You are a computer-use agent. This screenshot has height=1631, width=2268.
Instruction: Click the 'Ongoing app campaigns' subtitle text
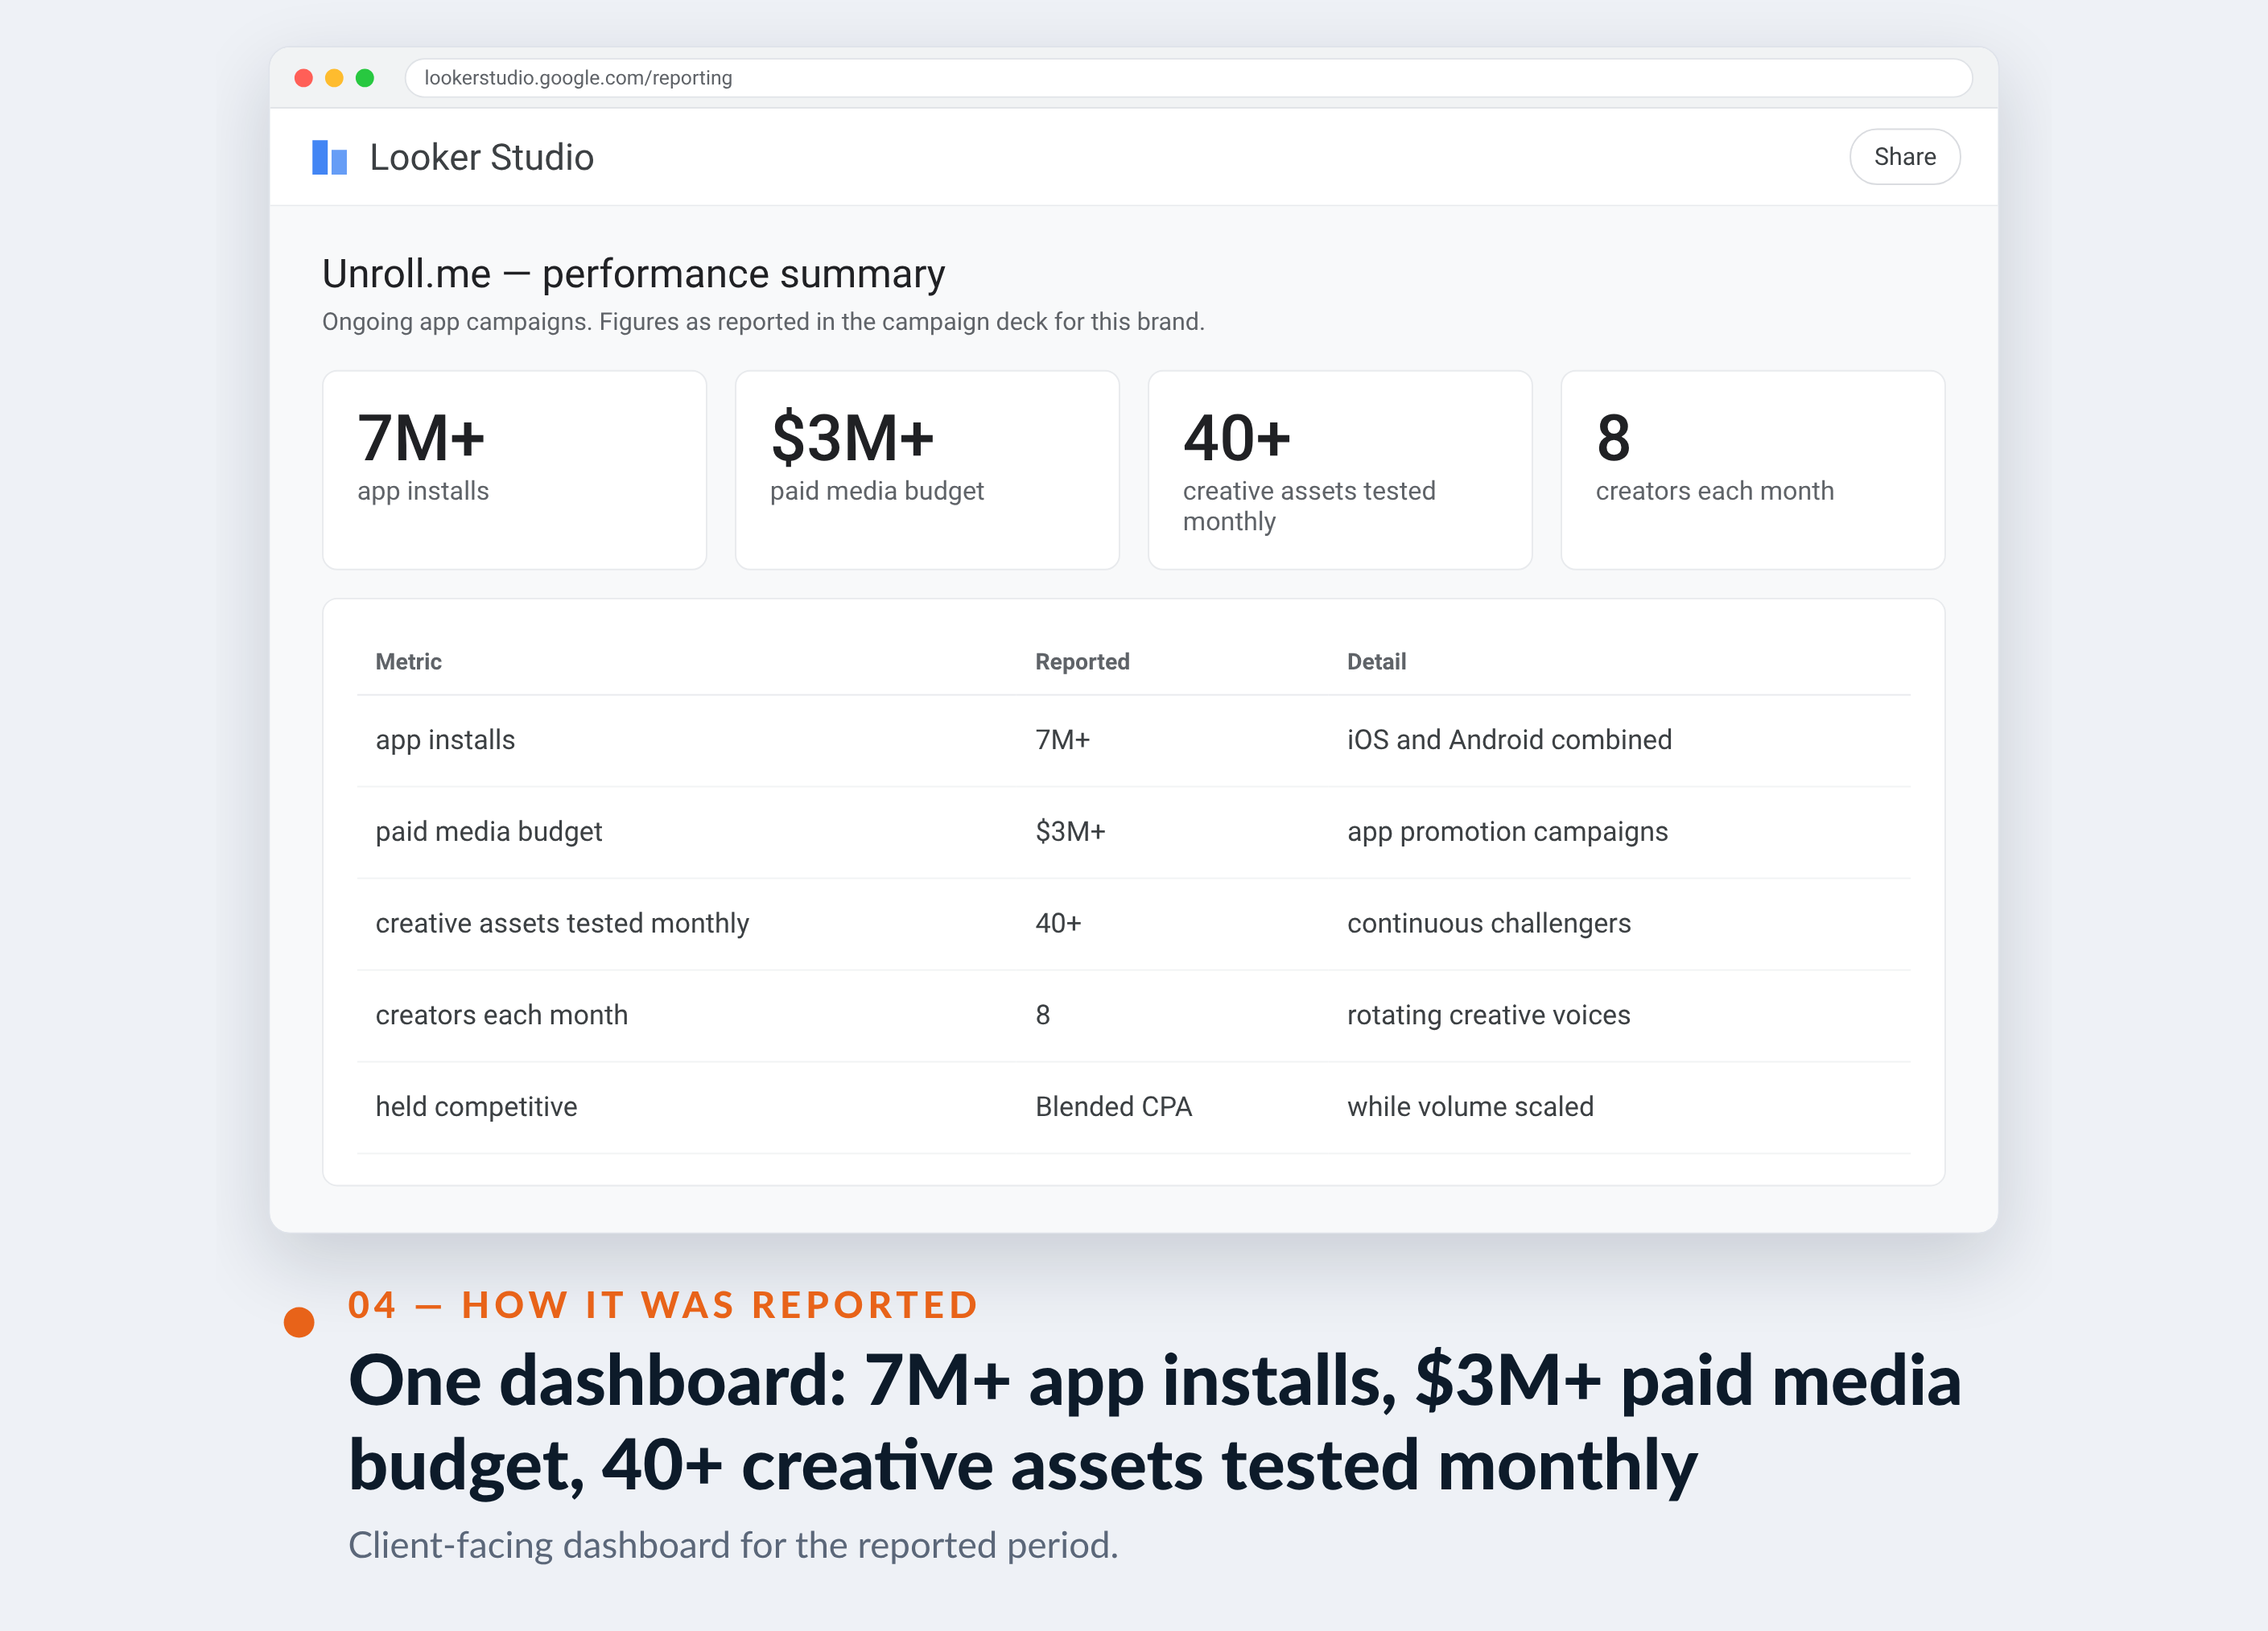tap(763, 322)
